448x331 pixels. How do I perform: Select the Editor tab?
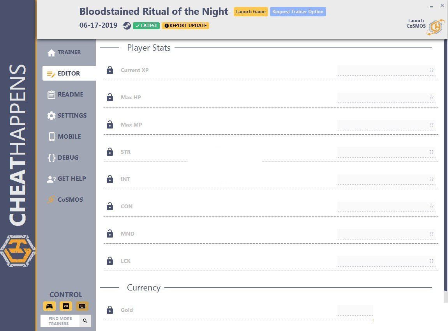(x=69, y=73)
